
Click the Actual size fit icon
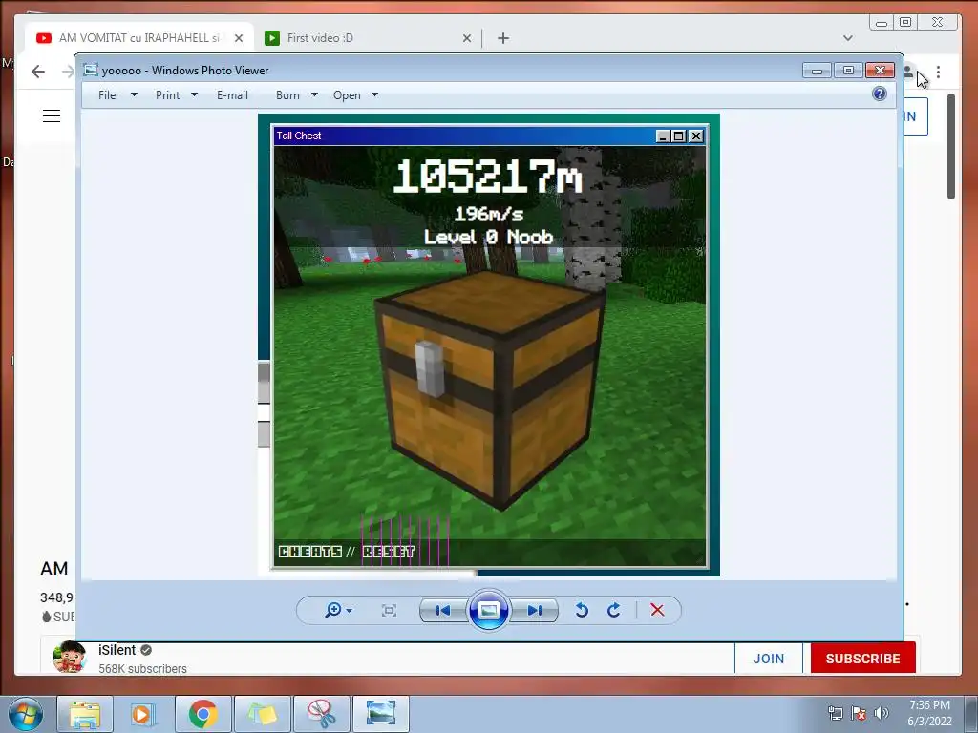coord(389,610)
